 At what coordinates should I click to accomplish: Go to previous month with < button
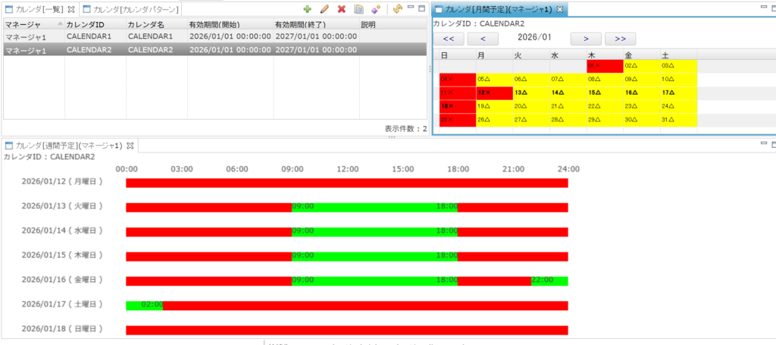pos(483,38)
